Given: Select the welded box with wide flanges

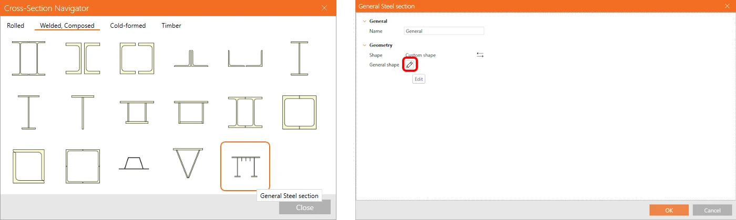Looking at the screenshot, I should tap(137, 112).
